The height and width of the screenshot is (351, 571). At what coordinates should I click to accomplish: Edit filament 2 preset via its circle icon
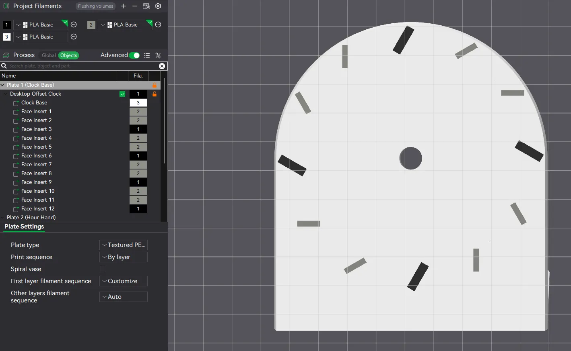[x=158, y=24]
